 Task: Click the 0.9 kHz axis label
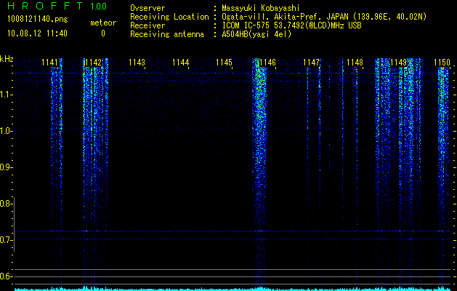[6, 167]
